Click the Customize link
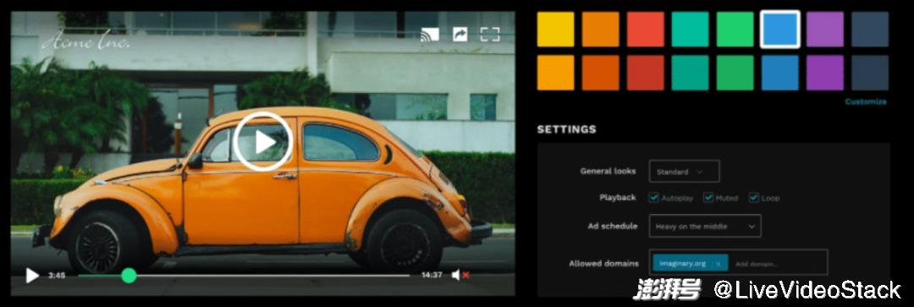914x307 pixels. 866,102
